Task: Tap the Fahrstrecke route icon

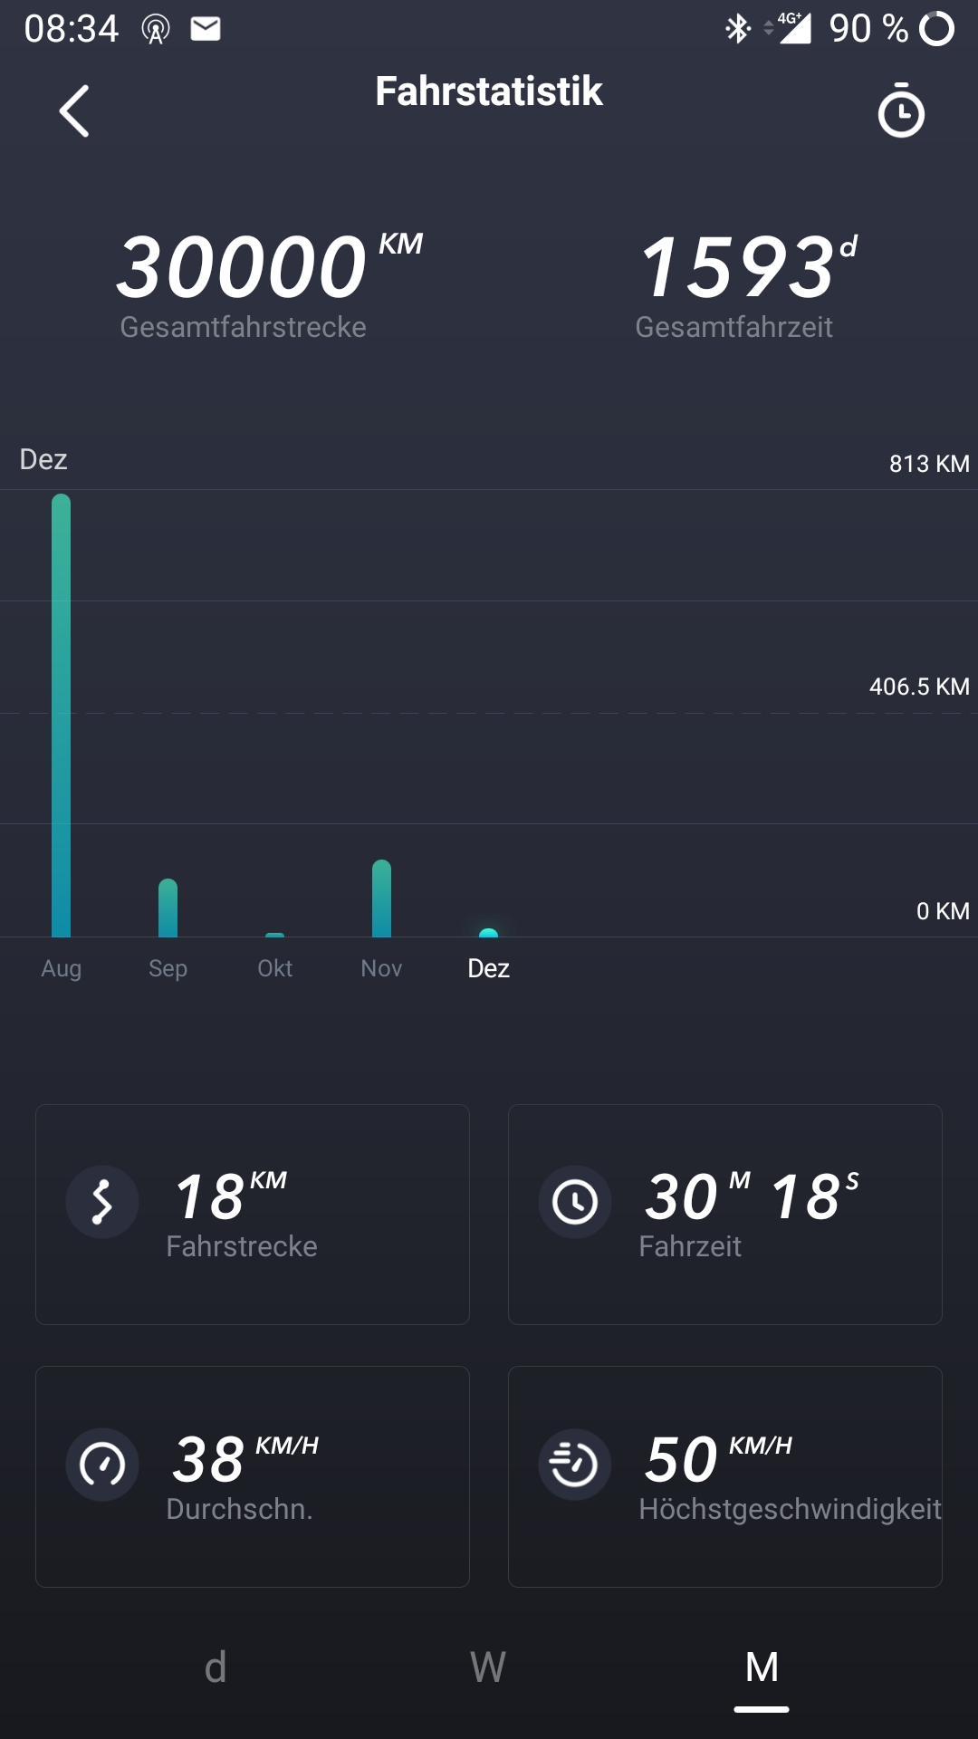Action: [x=102, y=1202]
